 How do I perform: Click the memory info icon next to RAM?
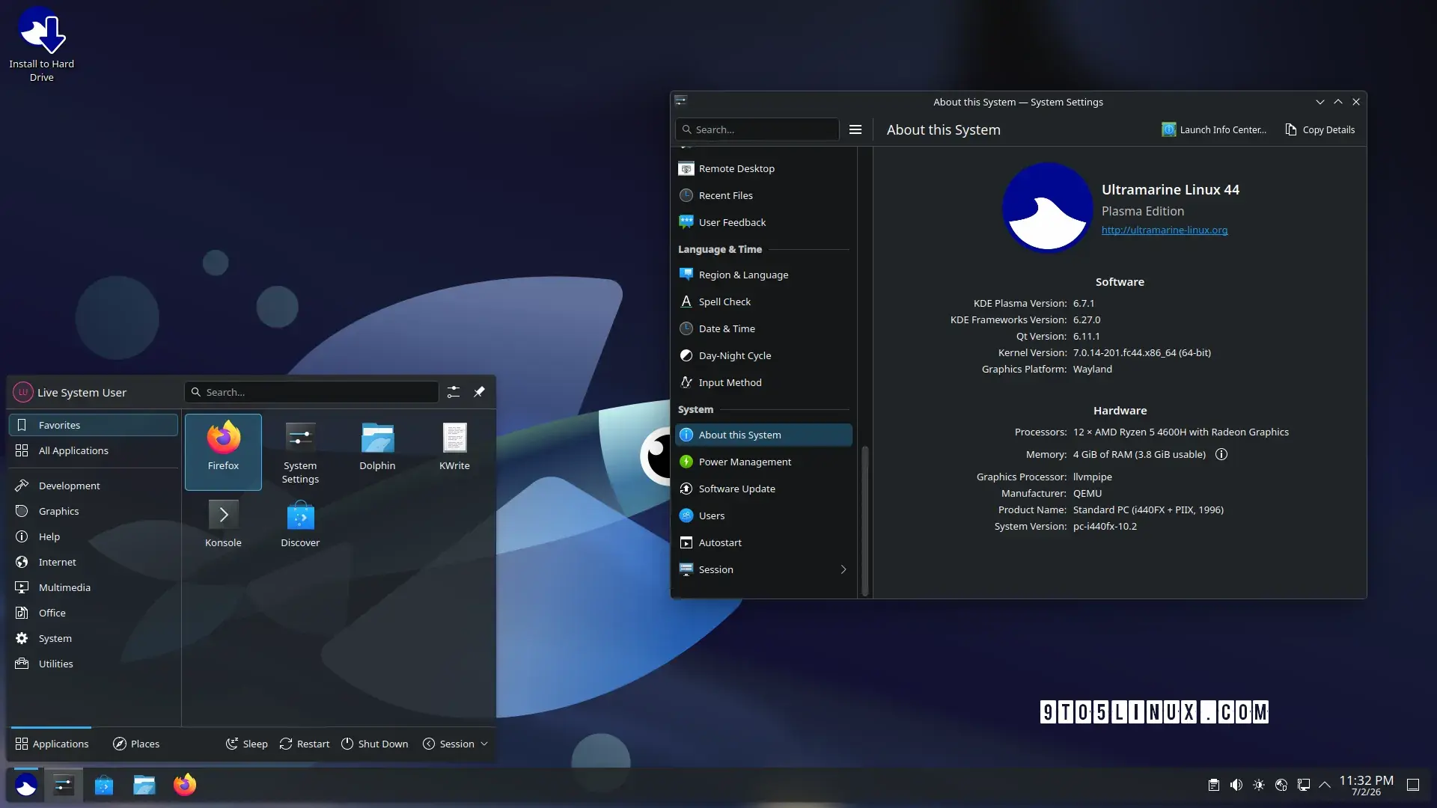click(x=1221, y=454)
